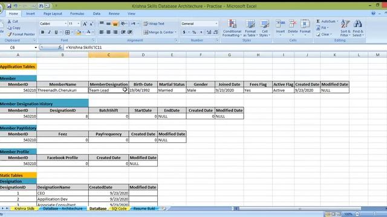
Task: Toggle Underline formatting
Action: point(56,32)
